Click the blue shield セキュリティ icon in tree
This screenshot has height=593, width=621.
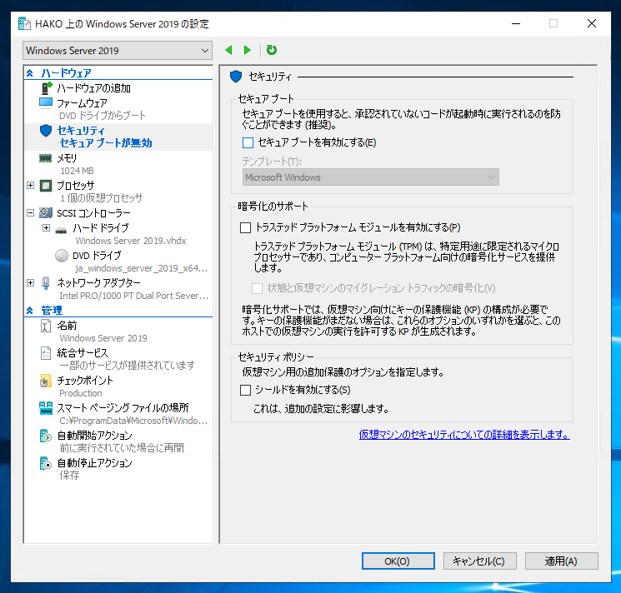pos(46,131)
